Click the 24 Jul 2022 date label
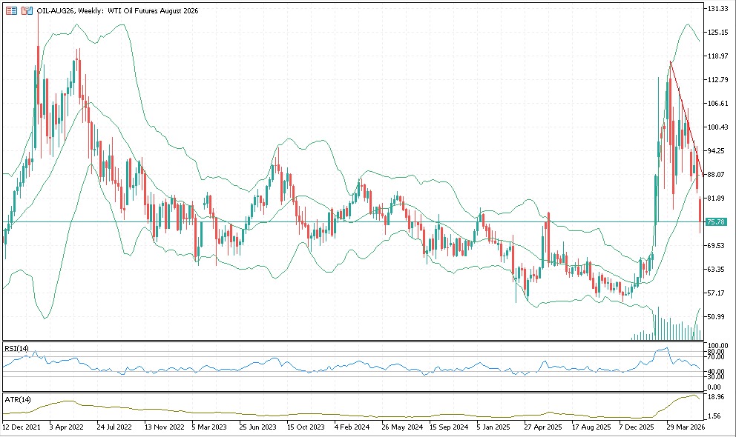Viewport: 736px width, 437px height. point(114,427)
